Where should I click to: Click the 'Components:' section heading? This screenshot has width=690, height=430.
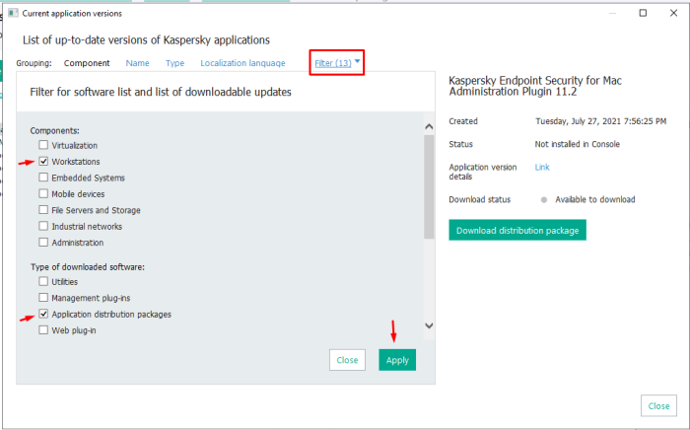point(55,131)
